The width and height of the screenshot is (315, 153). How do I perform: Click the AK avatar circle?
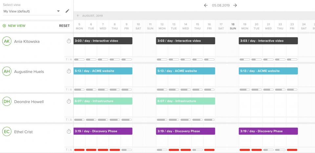tap(7, 41)
